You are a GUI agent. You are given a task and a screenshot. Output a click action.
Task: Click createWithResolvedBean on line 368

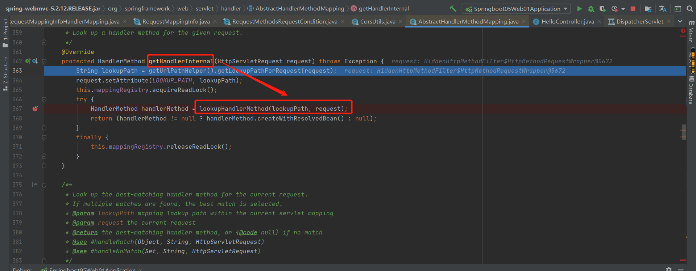(x=297, y=118)
